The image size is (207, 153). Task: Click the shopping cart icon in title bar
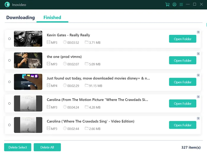167,4
